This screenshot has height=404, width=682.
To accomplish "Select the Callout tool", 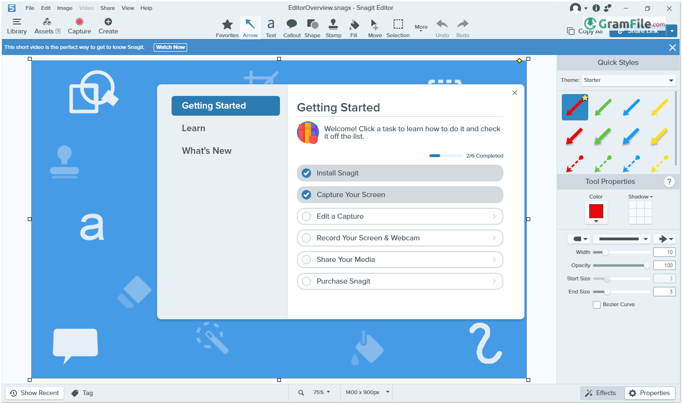I will 292,28.
